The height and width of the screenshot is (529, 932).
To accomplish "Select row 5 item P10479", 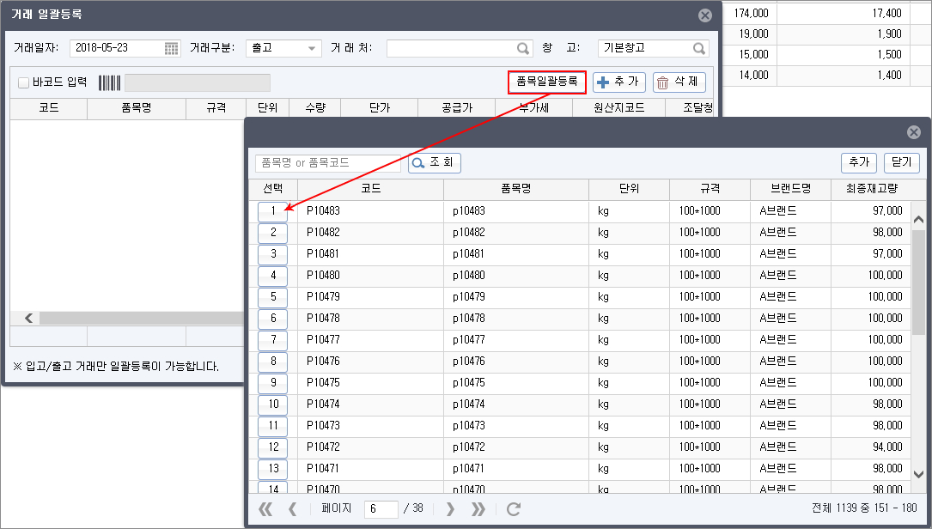I will [x=273, y=296].
